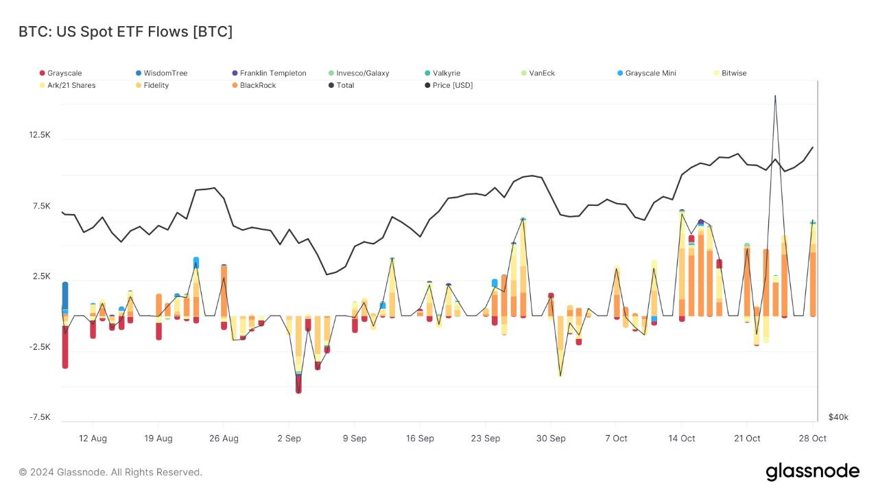The width and height of the screenshot is (878, 494).
Task: Click the -2.5K y-axis label
Action: [x=40, y=347]
